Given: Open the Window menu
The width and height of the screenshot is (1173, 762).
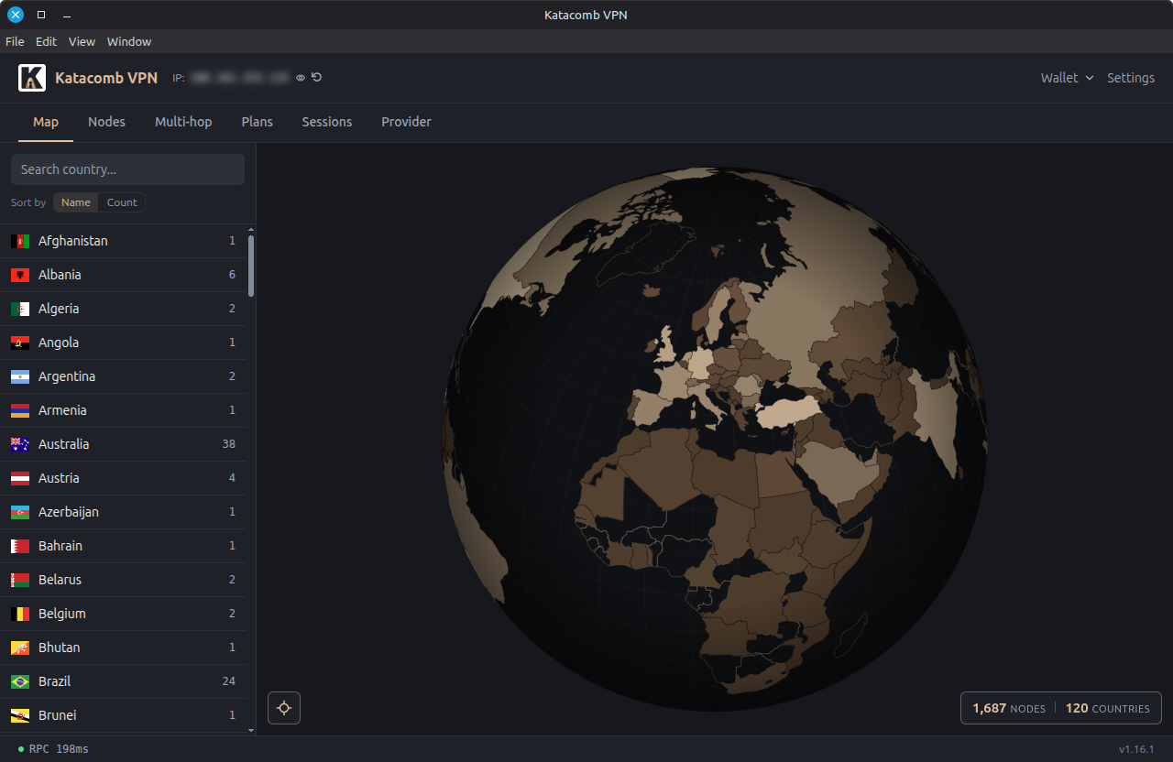Looking at the screenshot, I should coord(129,41).
